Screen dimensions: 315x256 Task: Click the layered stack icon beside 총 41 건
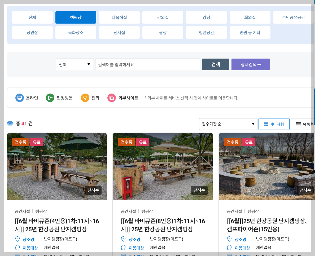(x=10, y=123)
